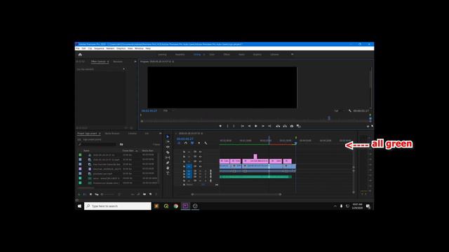
Task: Click the timeline playhead timecode
Action: click(x=185, y=139)
